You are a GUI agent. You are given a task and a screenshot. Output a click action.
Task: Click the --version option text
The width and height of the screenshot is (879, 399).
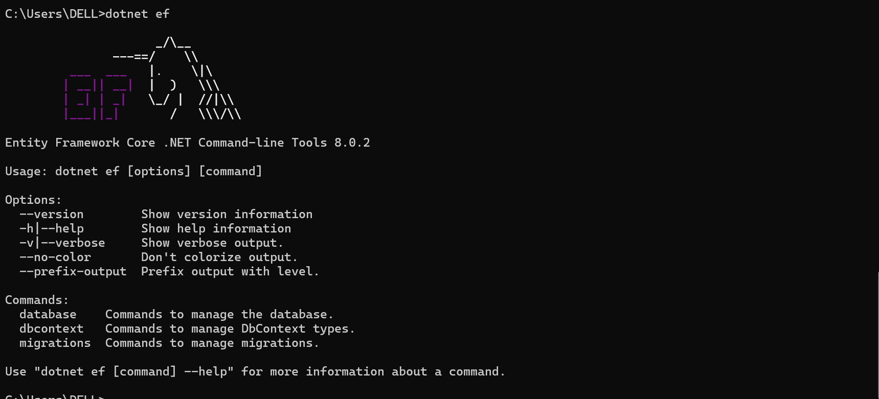pos(51,214)
